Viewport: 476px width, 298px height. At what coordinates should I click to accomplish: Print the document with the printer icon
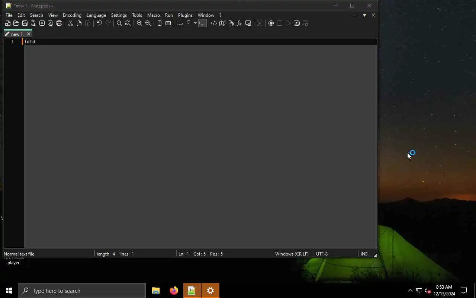(59, 23)
